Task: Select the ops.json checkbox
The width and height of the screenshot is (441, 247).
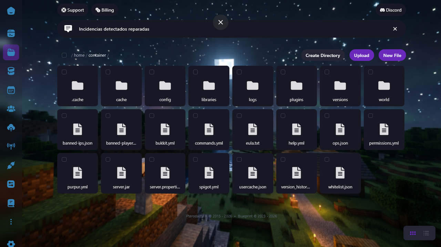Action: pos(327,116)
